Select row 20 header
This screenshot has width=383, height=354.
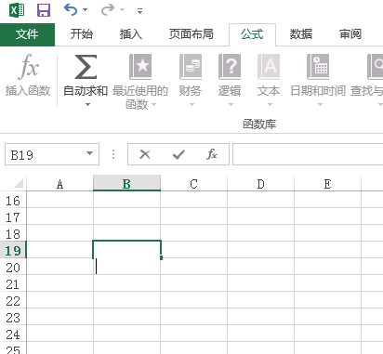pyautogui.click(x=13, y=268)
